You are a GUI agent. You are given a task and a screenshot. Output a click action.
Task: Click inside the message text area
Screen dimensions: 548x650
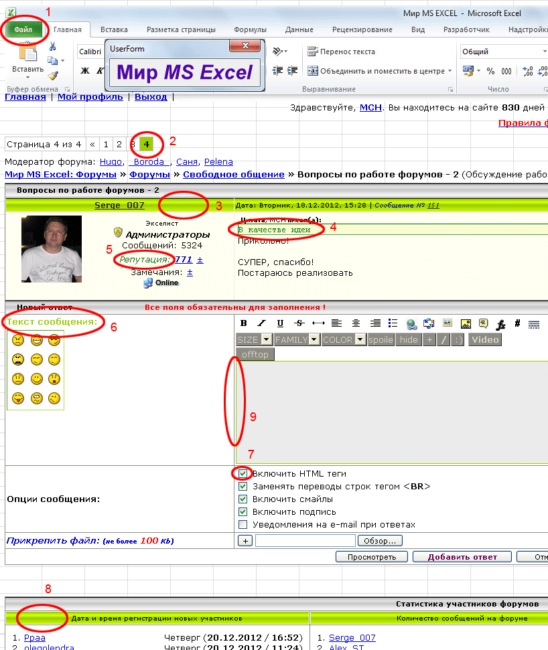(392, 412)
